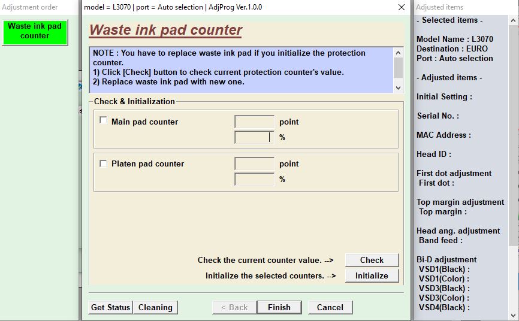
Task: Enable the Main pad counter checkbox
Action: click(103, 120)
